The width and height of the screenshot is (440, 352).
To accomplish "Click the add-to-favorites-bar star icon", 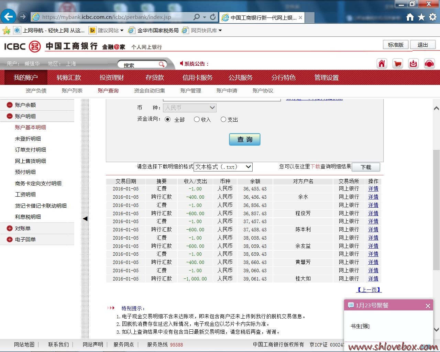I will [x=6, y=31].
